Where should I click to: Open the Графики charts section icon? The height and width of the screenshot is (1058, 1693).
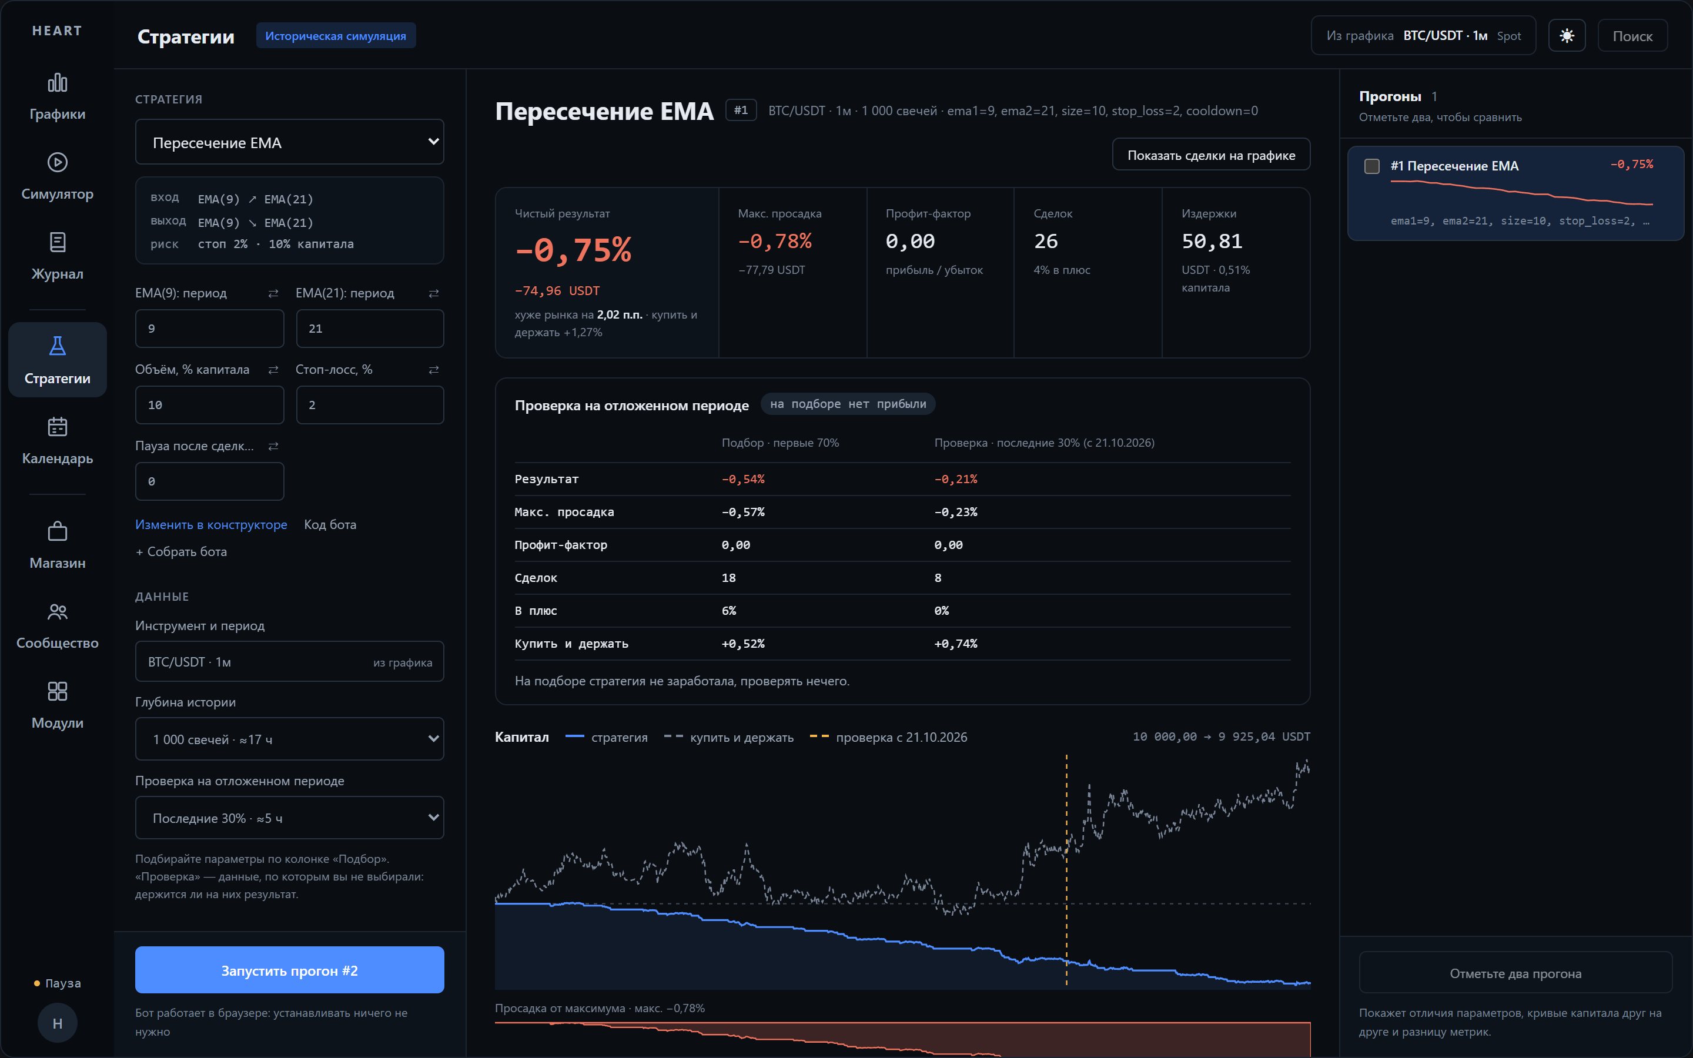pos(58,83)
